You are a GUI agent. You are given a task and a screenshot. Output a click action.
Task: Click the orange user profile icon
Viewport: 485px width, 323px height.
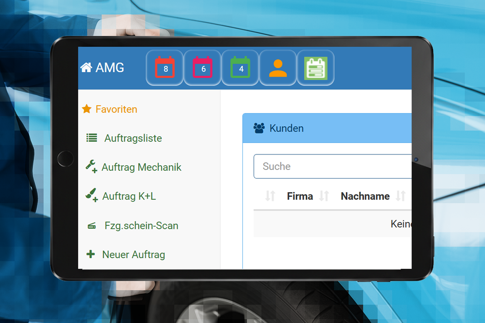(278, 68)
